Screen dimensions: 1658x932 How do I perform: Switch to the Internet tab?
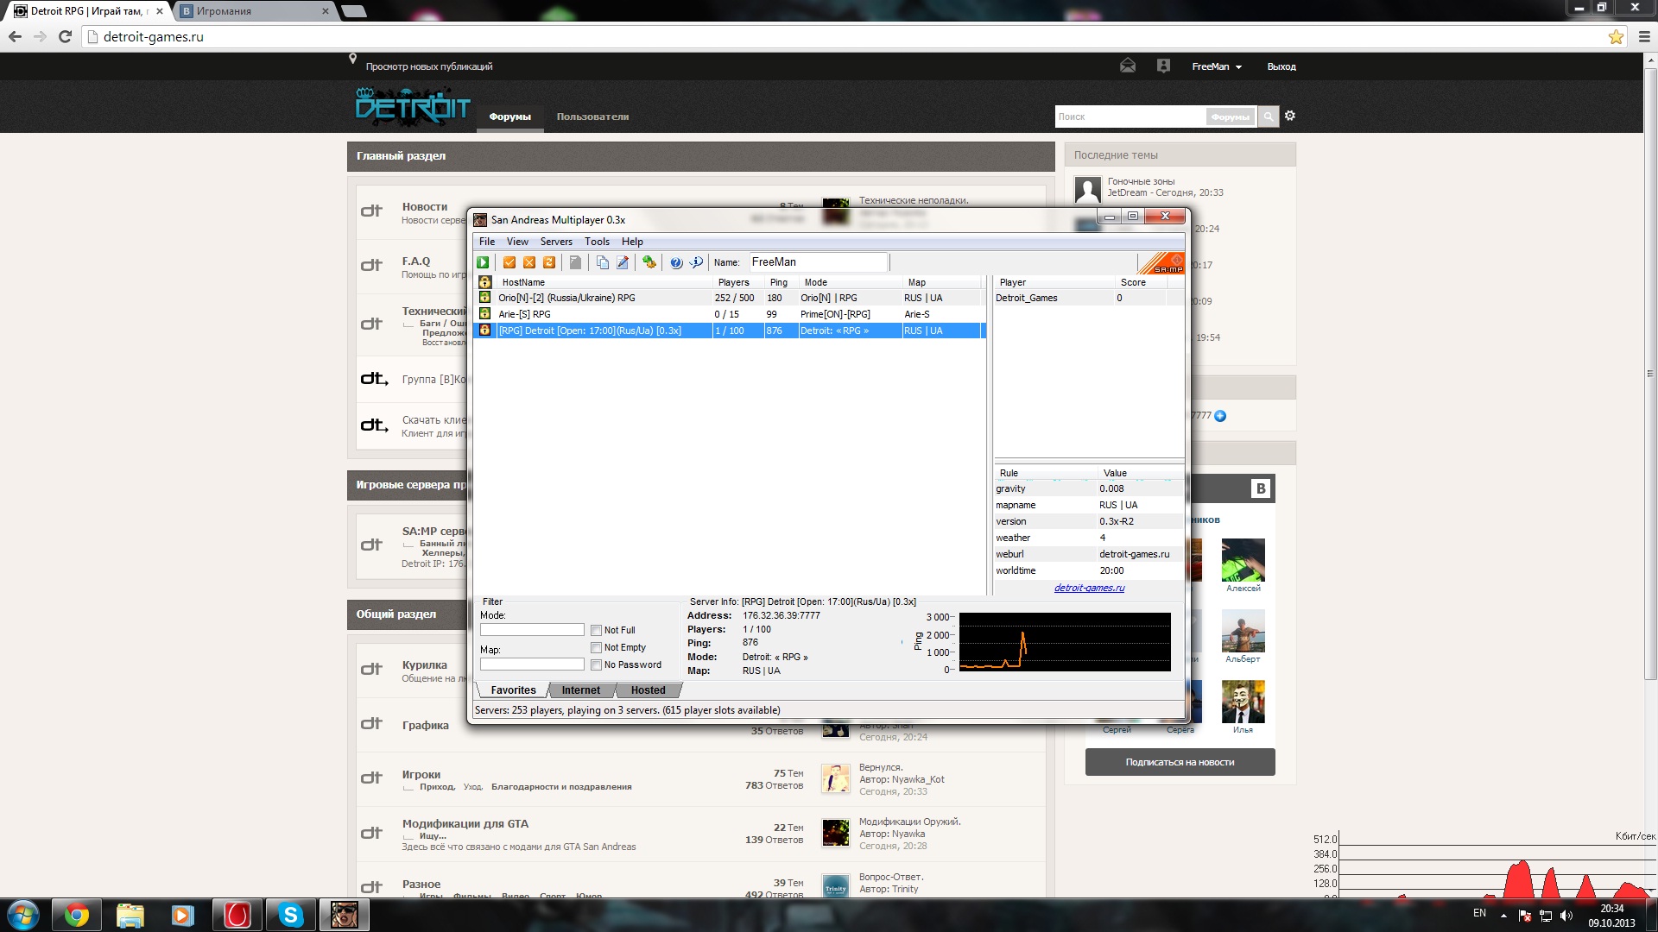click(580, 690)
